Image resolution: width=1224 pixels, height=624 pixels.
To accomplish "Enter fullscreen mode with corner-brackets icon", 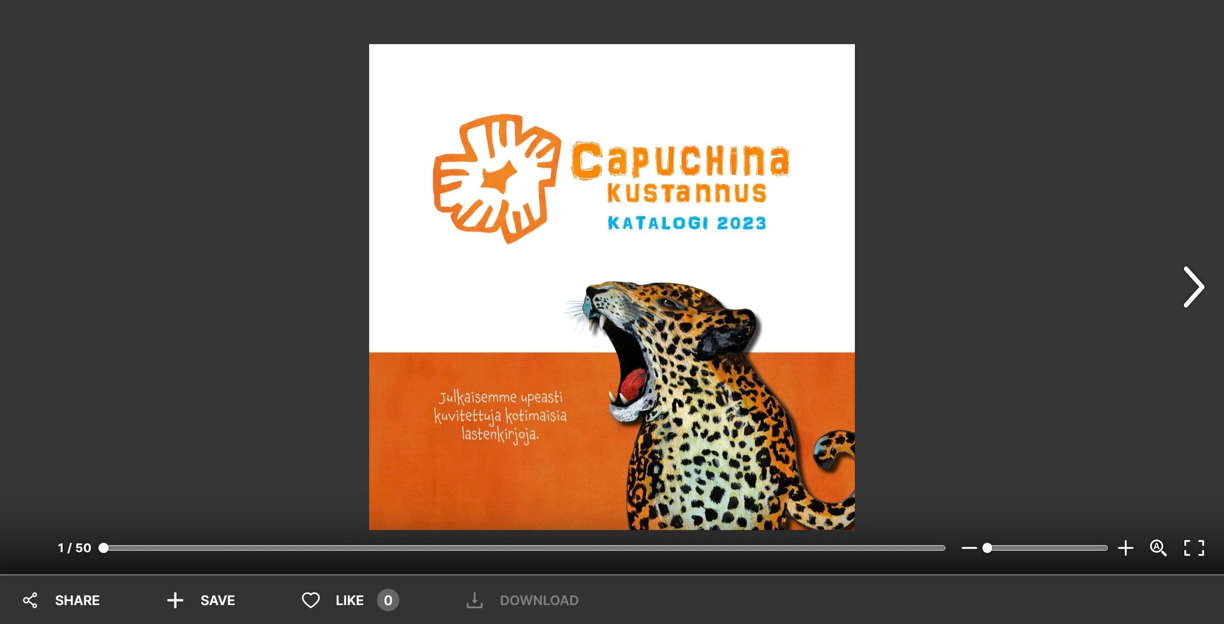I will point(1194,548).
